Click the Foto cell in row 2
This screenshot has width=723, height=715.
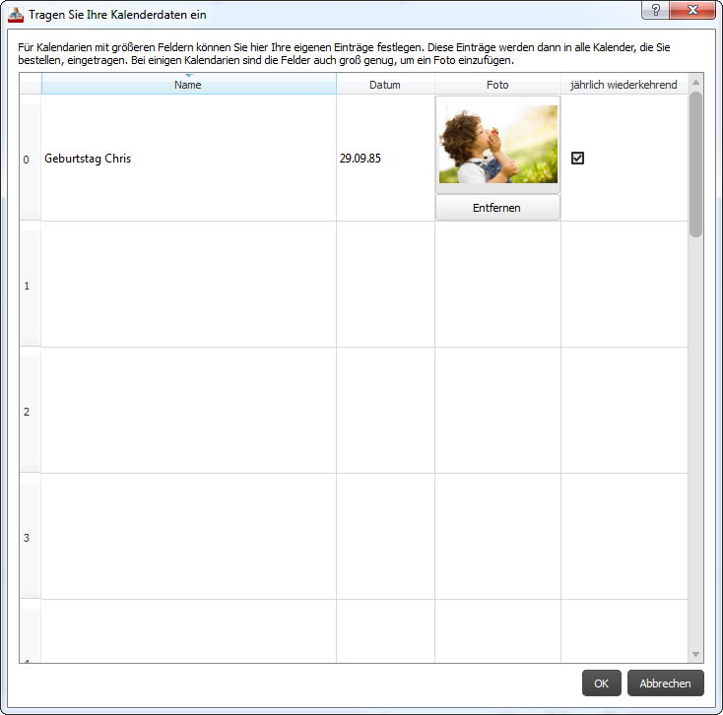(x=497, y=411)
